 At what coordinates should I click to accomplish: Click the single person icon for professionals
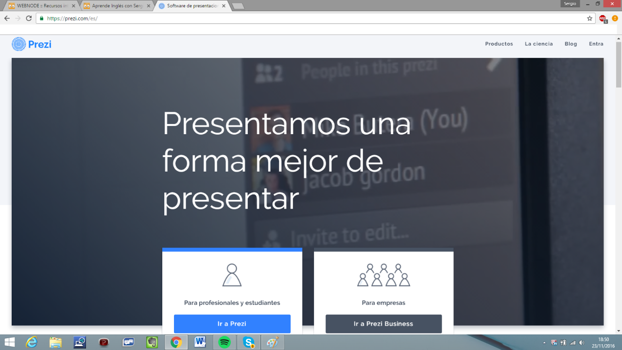pyautogui.click(x=232, y=275)
